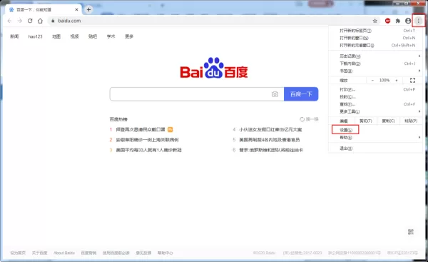
Task: Click the 百度一下 search button
Action: (x=301, y=94)
